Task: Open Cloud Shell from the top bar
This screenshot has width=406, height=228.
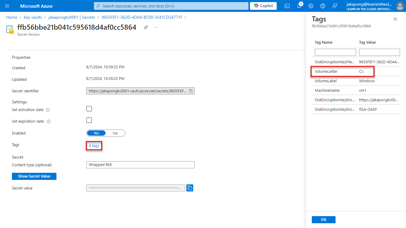Action: 287,6
